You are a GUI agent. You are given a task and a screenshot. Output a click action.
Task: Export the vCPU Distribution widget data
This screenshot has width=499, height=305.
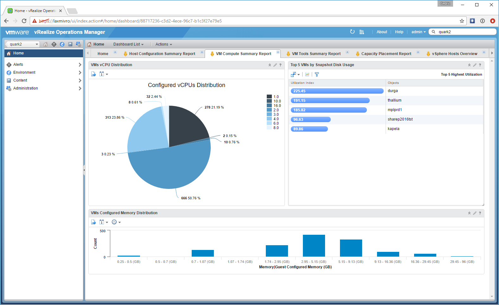[x=93, y=74]
